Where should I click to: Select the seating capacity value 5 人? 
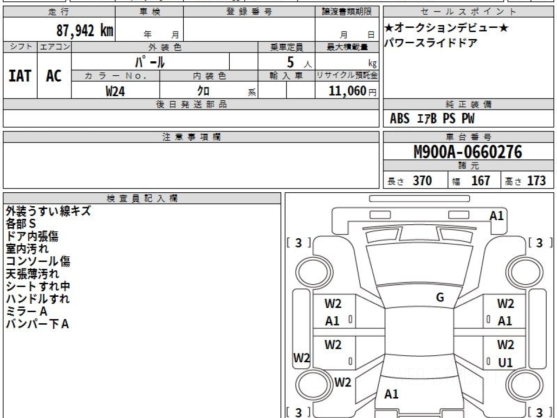299,62
